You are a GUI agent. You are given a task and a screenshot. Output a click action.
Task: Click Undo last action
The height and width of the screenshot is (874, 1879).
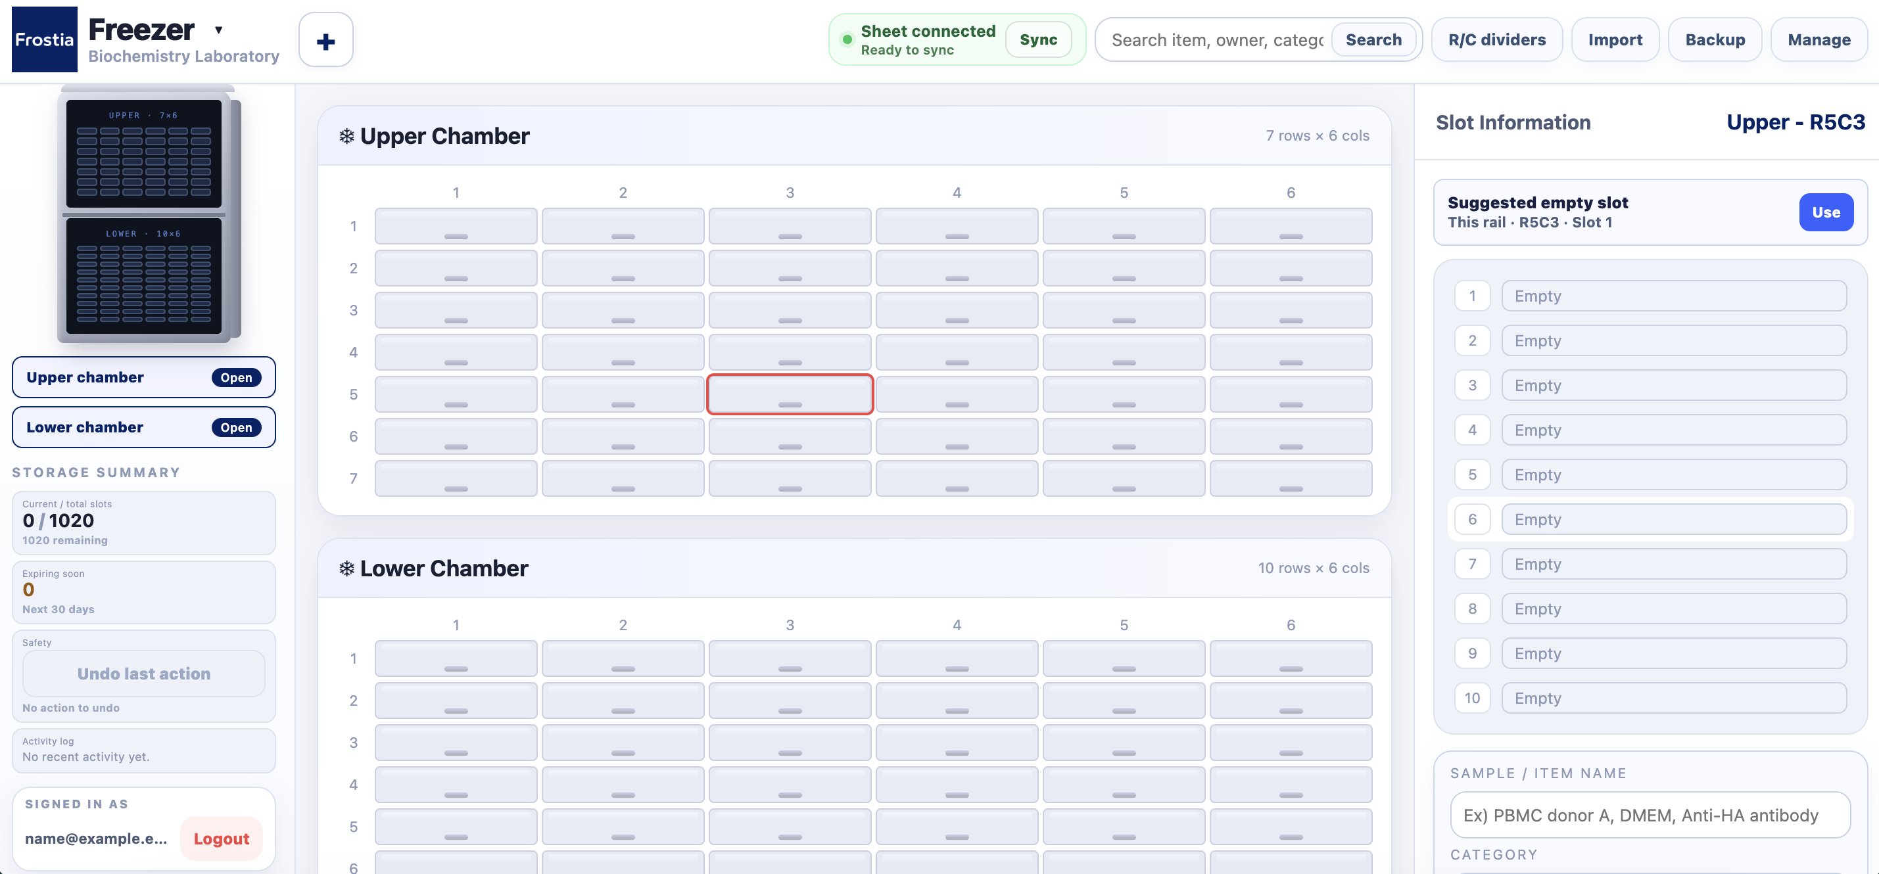(x=144, y=674)
